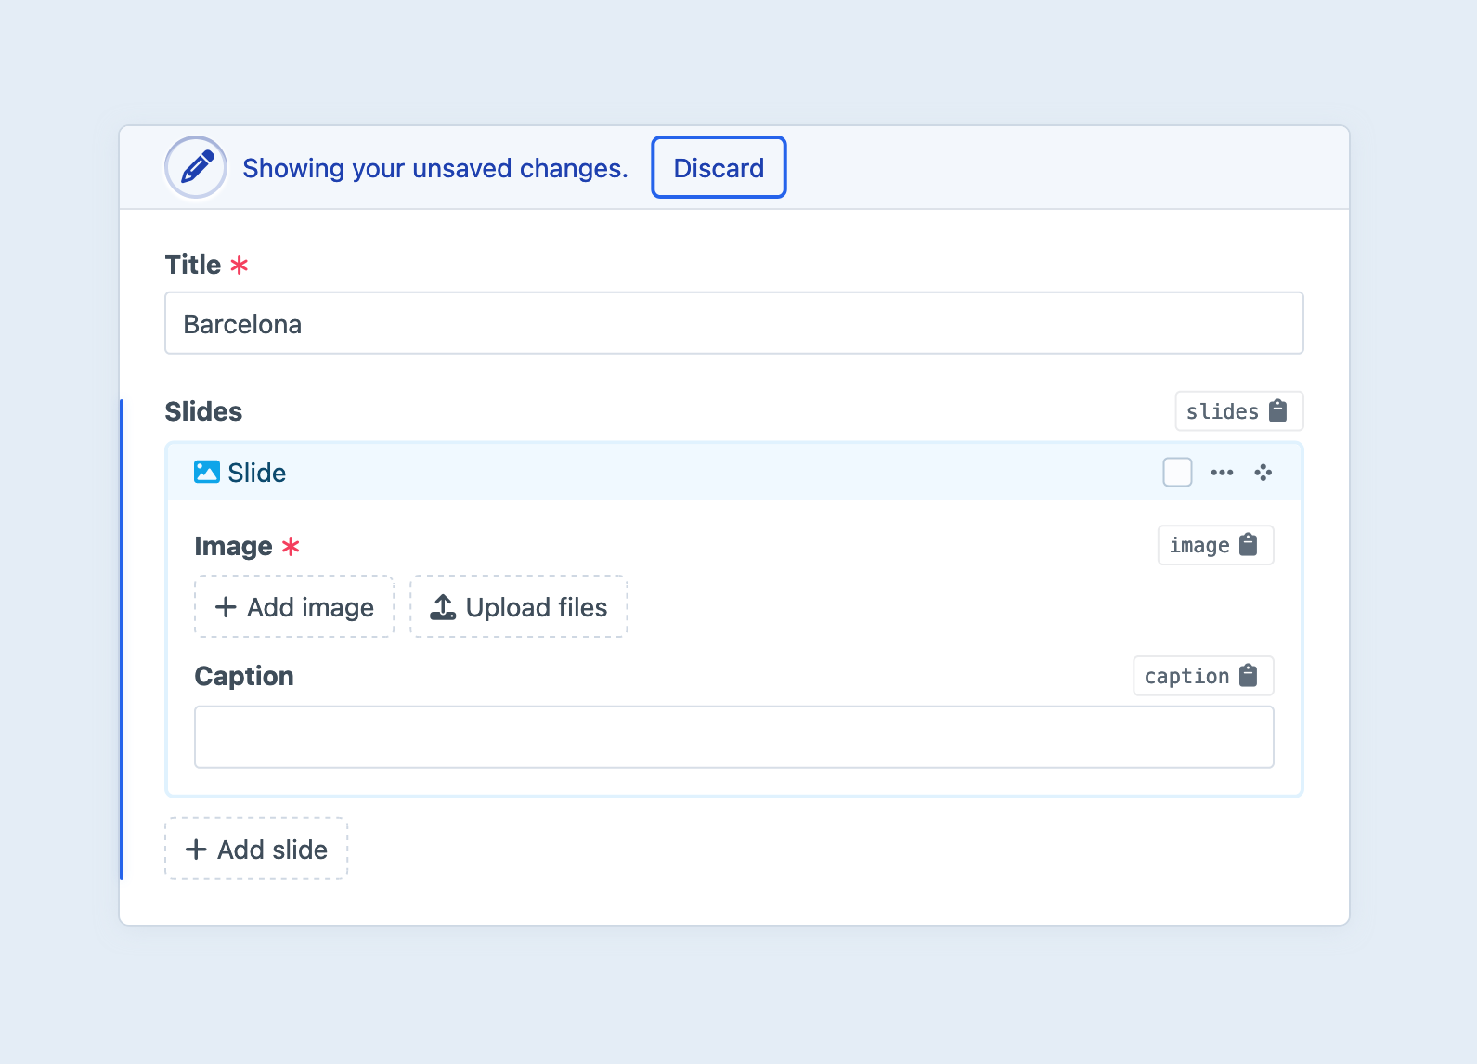The height and width of the screenshot is (1064, 1477).
Task: Click the Title field label
Action: (x=193, y=265)
